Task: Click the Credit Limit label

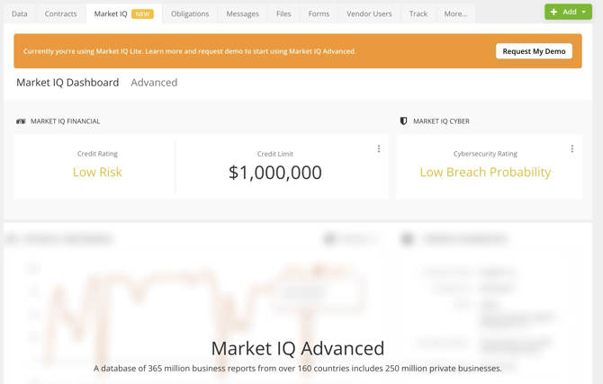Action: (275, 154)
